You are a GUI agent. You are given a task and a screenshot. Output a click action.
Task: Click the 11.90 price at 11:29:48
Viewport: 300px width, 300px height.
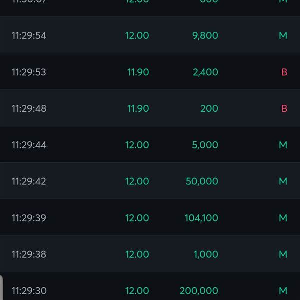(x=138, y=108)
